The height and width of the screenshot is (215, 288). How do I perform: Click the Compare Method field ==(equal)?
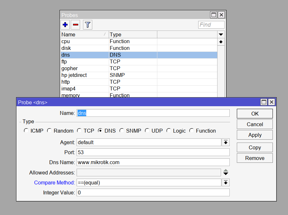click(x=149, y=183)
